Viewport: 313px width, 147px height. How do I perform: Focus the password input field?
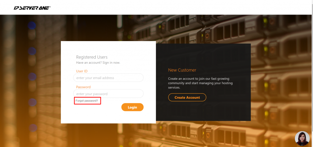[109, 93]
